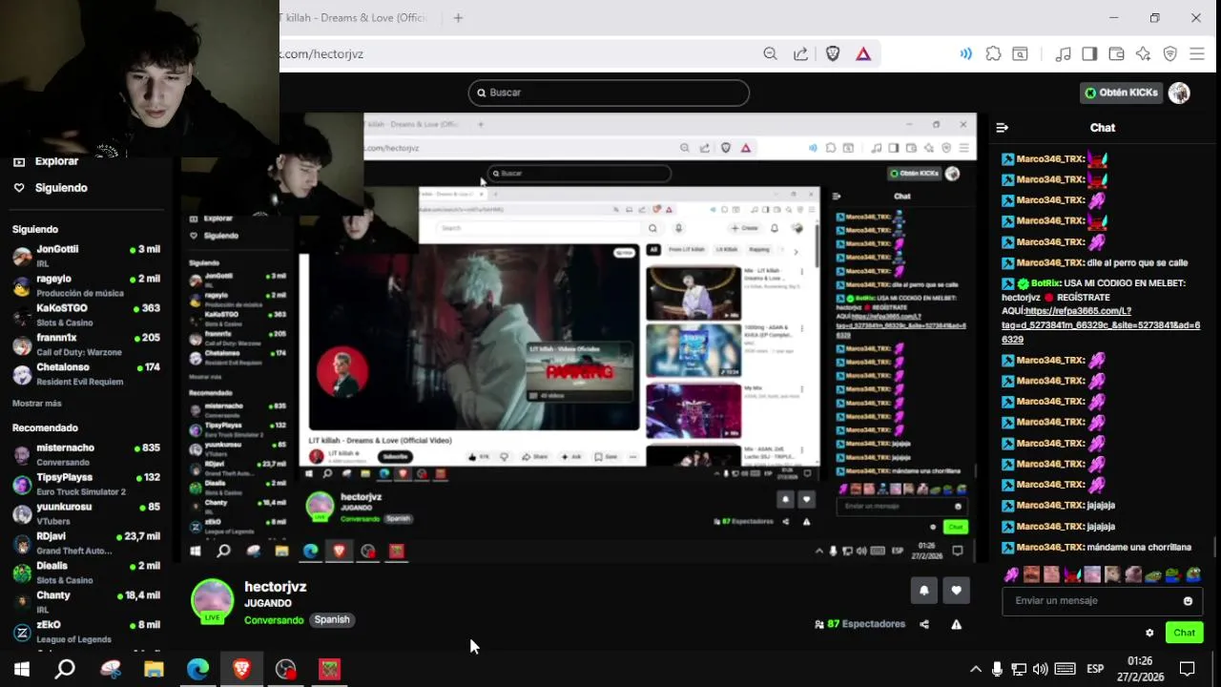Open the music note playlist icon
Image resolution: width=1221 pixels, height=687 pixels.
(x=1065, y=54)
